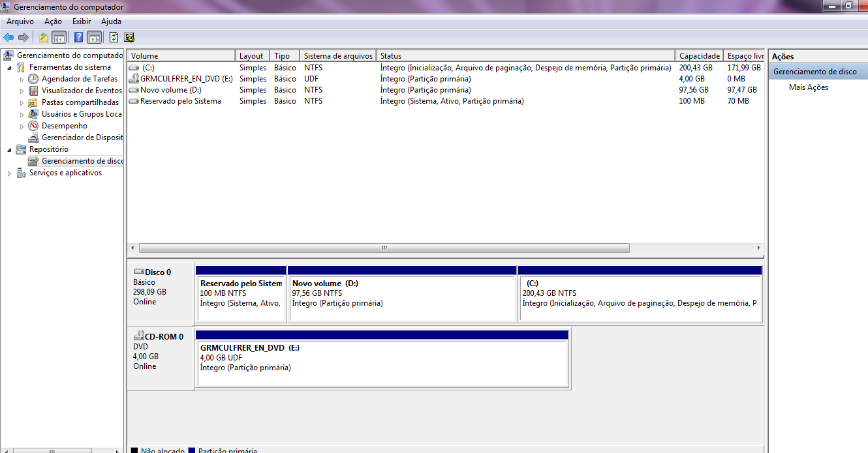Click the Disco 0 disk icon

(x=139, y=272)
